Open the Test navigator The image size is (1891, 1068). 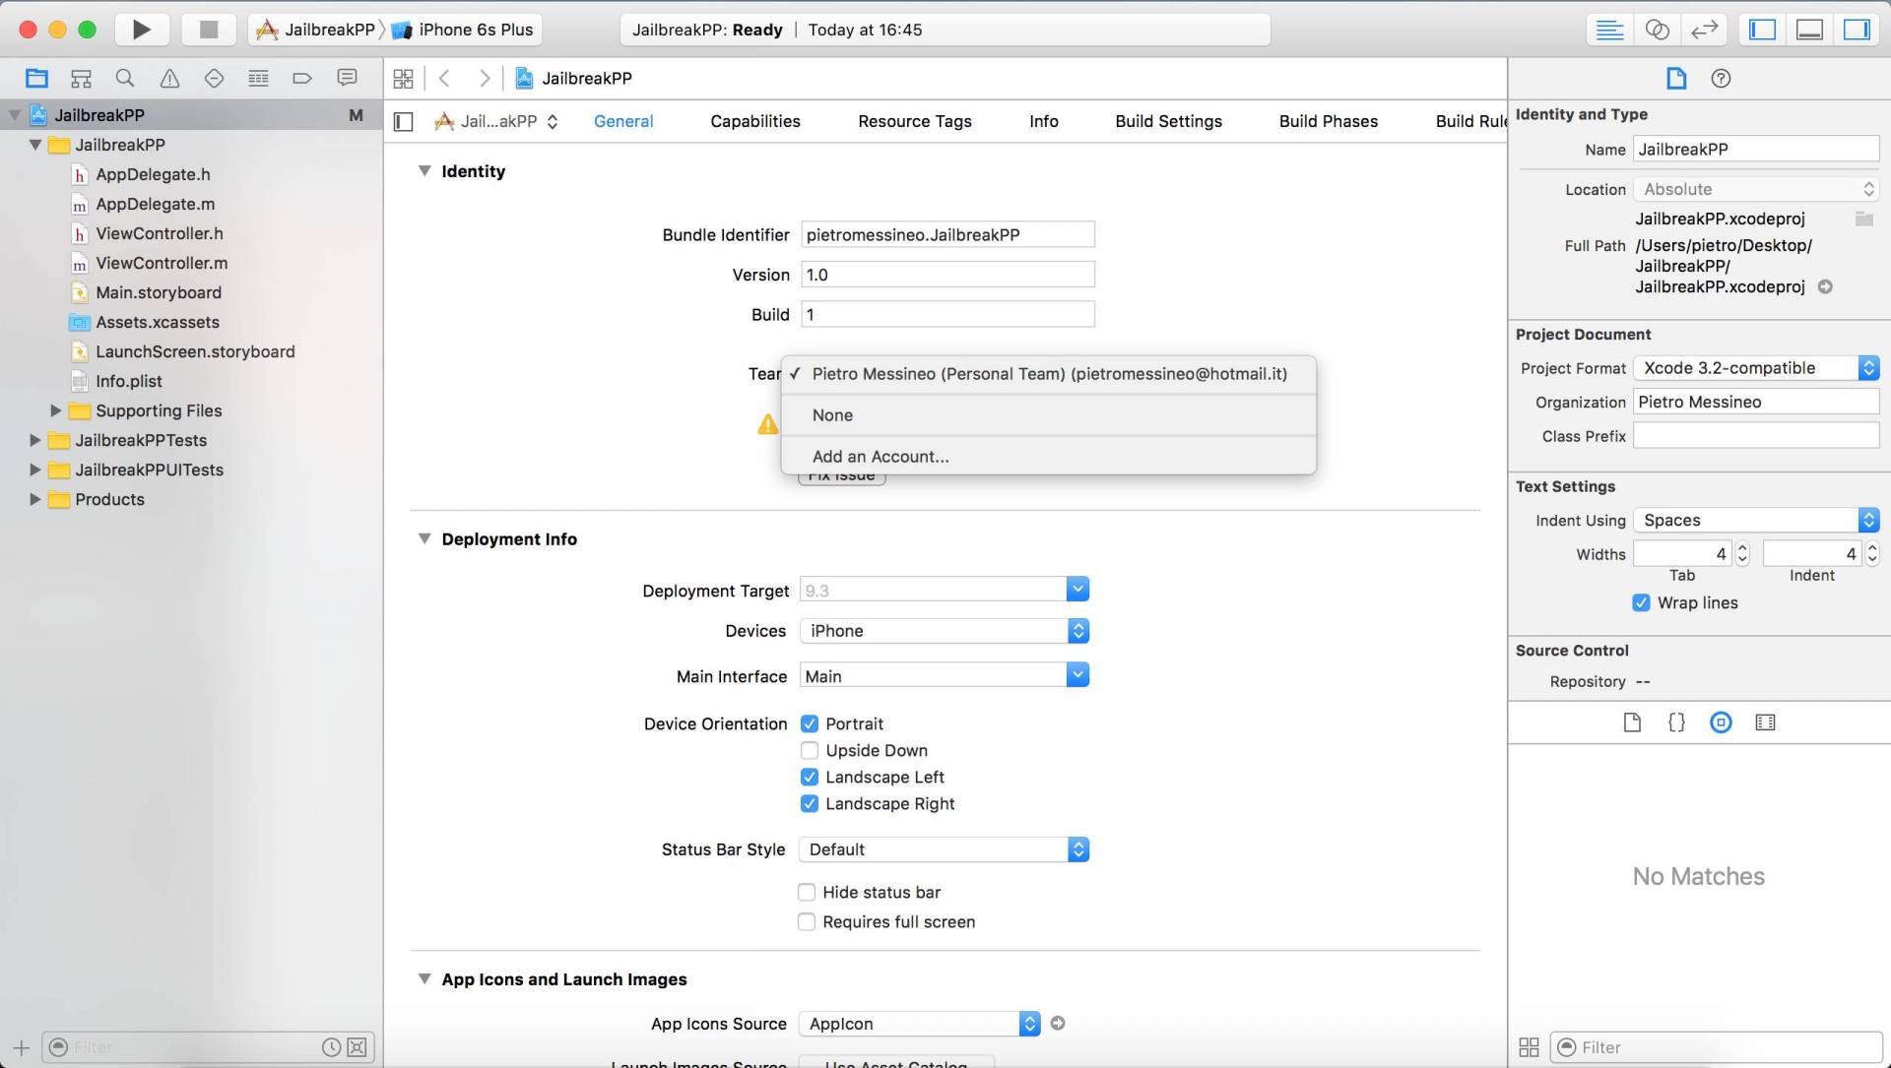click(x=214, y=78)
